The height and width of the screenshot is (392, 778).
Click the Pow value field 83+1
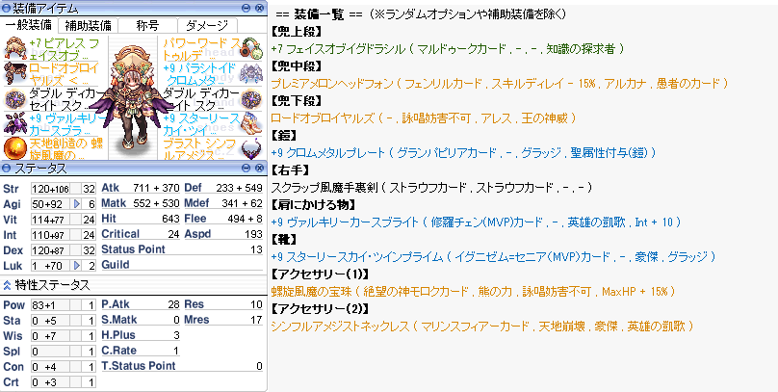[50, 305]
